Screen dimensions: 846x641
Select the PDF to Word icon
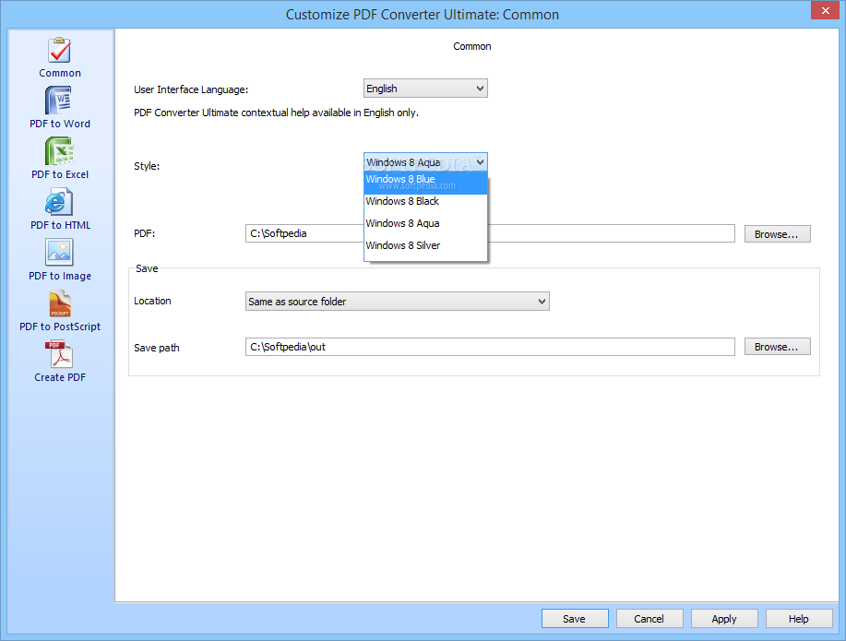pyautogui.click(x=59, y=101)
